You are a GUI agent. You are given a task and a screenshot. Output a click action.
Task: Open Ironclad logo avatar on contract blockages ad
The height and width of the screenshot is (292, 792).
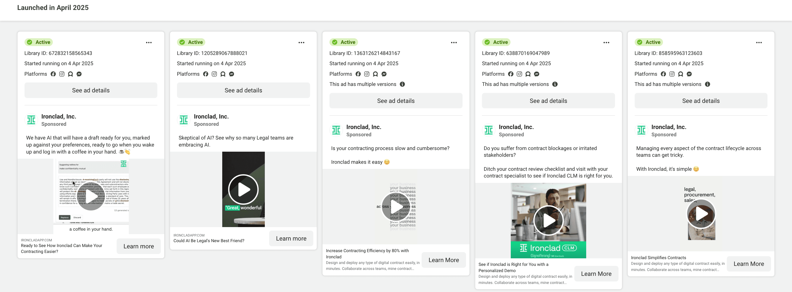pyautogui.click(x=489, y=130)
